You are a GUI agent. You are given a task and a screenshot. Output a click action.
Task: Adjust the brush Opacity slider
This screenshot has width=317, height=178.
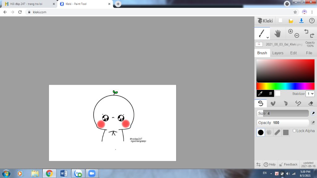283,123
